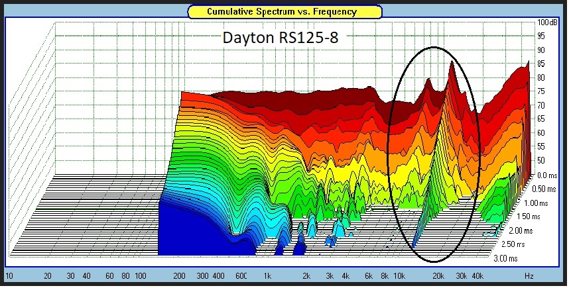Click the 4k frequency axis label

[346, 276]
